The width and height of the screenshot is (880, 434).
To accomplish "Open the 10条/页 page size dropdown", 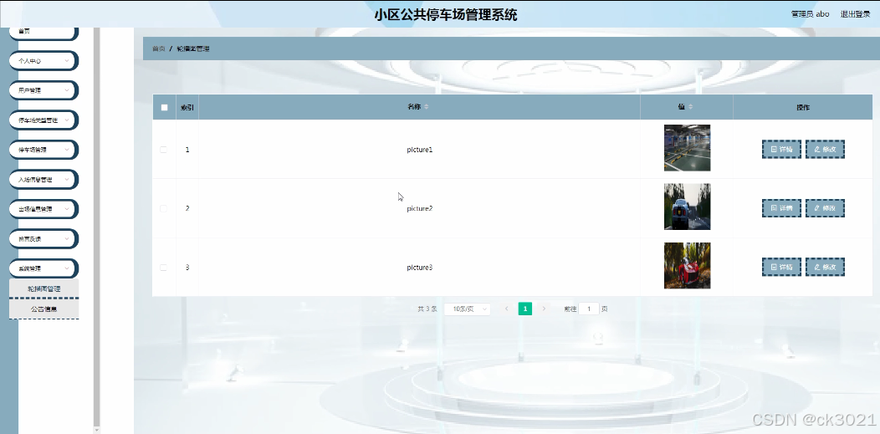I will [467, 309].
